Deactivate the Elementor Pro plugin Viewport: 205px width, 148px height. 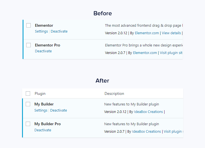pyautogui.click(x=43, y=51)
